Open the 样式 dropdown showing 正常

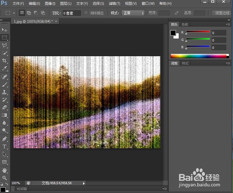tap(133, 13)
